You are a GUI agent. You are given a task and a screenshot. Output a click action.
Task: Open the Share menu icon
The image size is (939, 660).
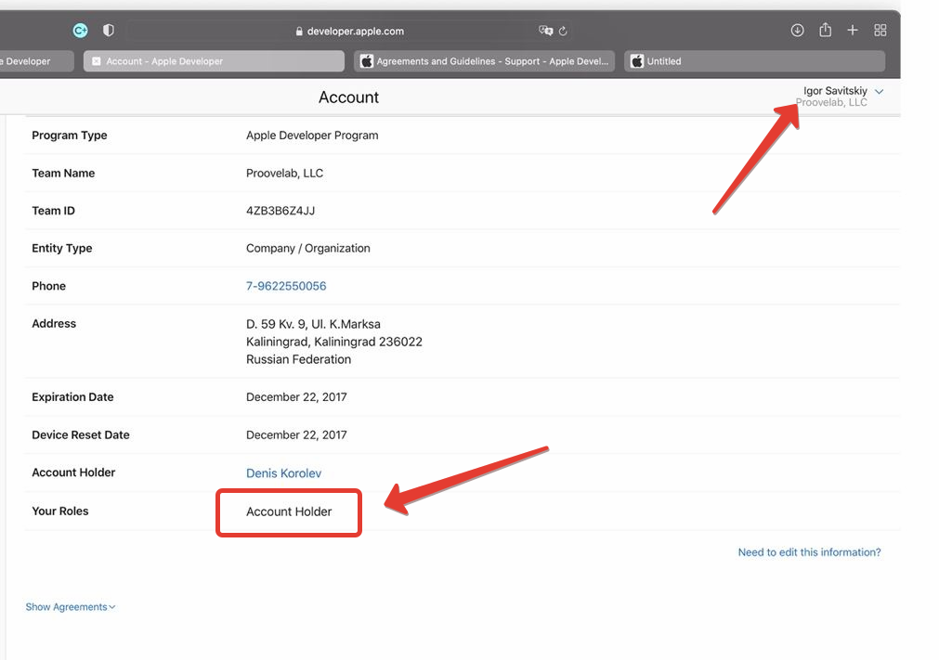pos(825,31)
